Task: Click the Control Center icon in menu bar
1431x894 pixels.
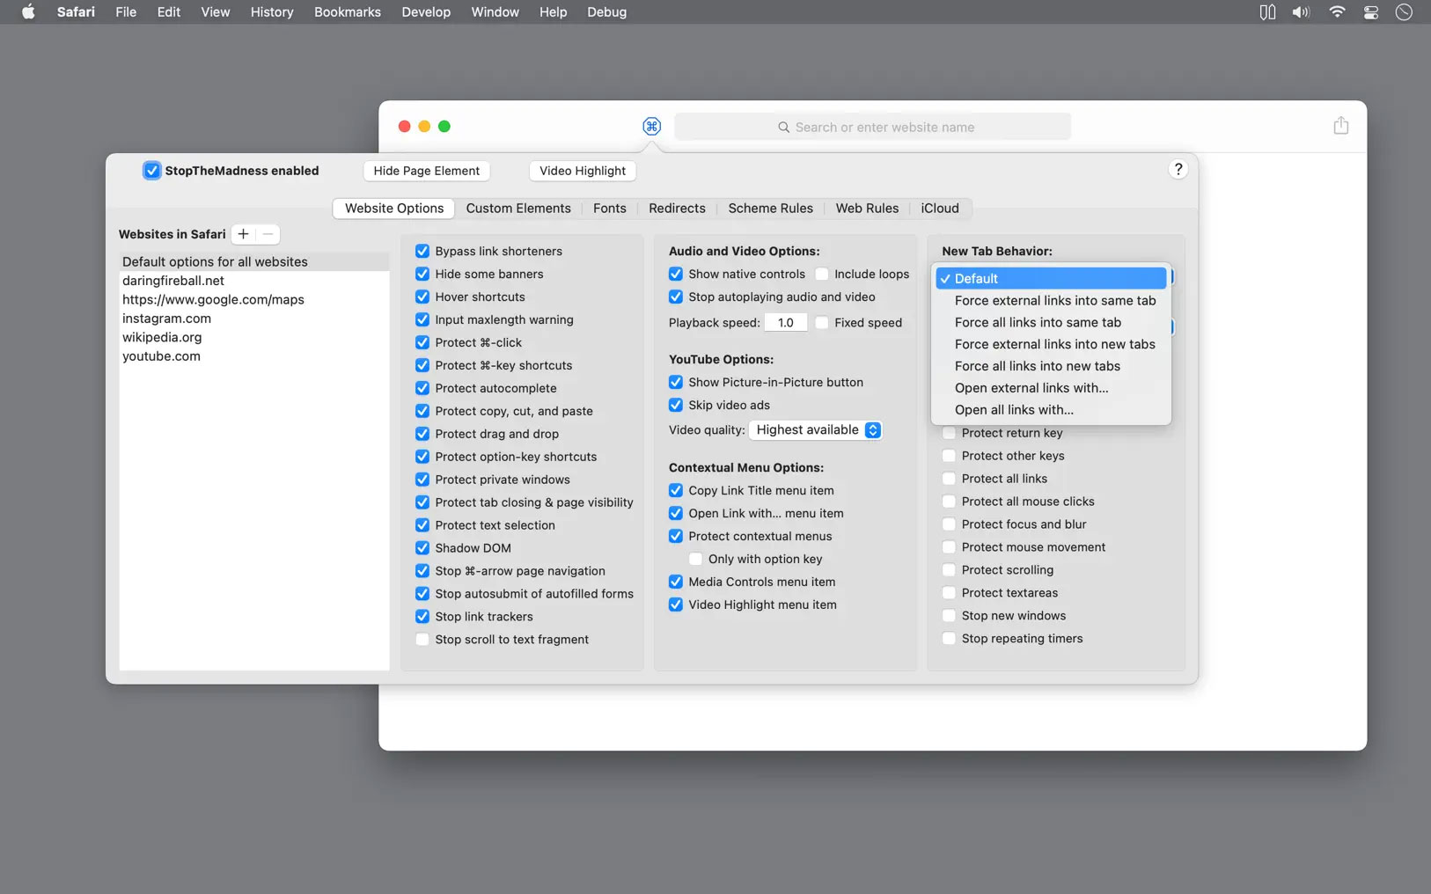Action: [x=1369, y=11]
